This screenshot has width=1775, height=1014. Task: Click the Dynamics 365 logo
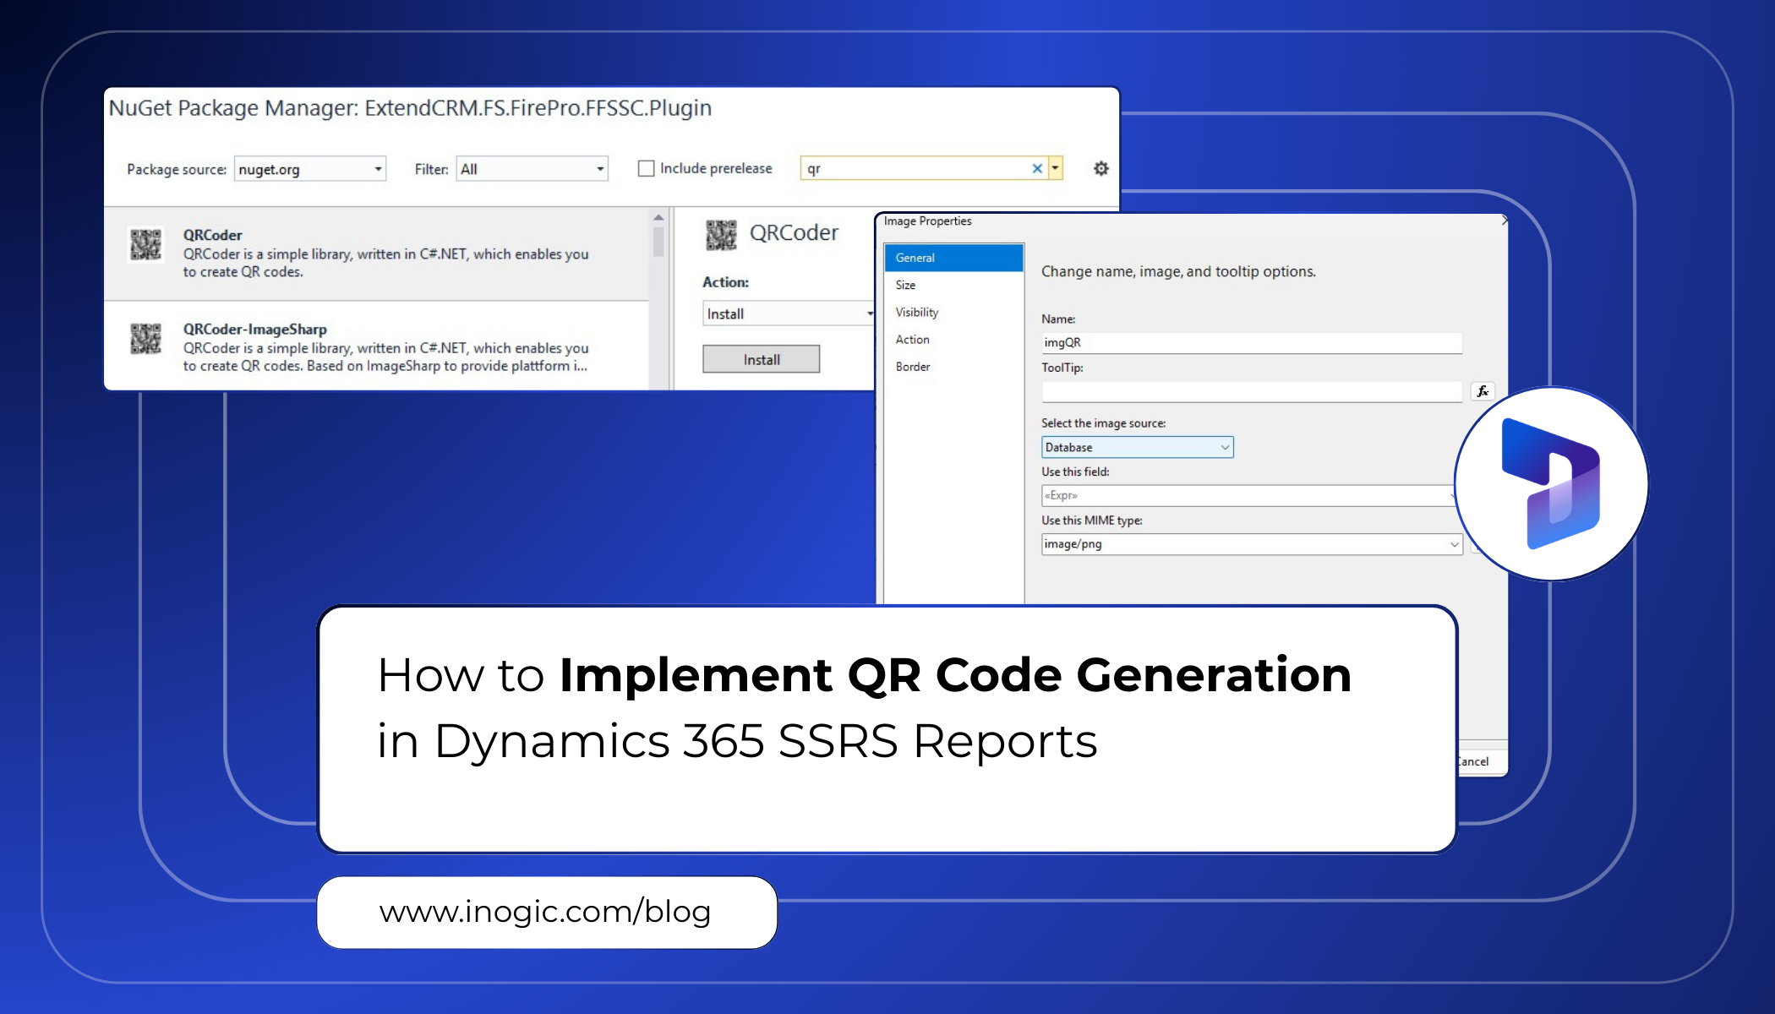pos(1550,483)
